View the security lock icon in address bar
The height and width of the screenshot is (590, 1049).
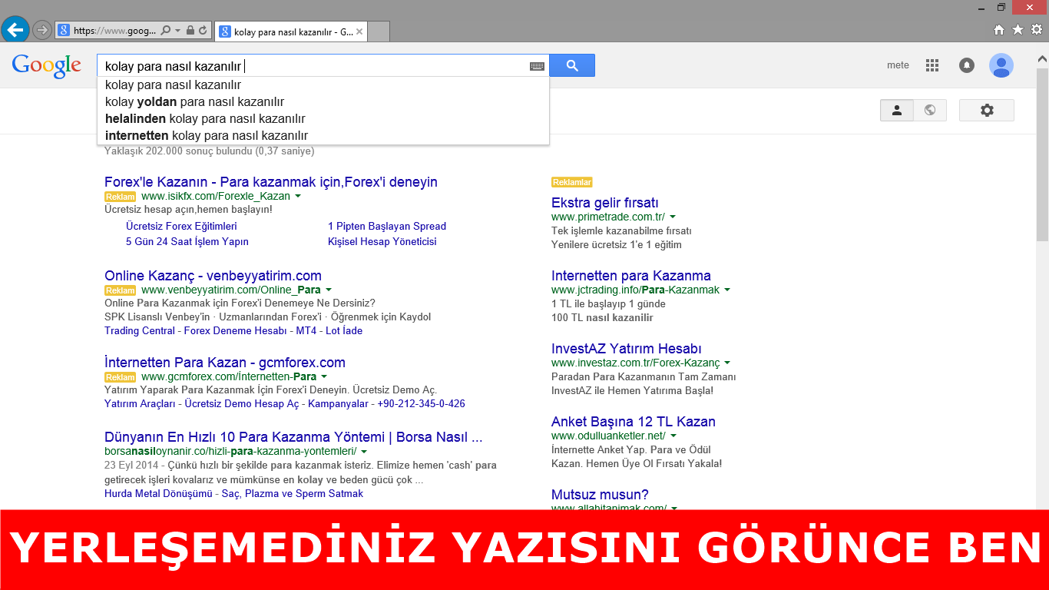pyautogui.click(x=190, y=31)
